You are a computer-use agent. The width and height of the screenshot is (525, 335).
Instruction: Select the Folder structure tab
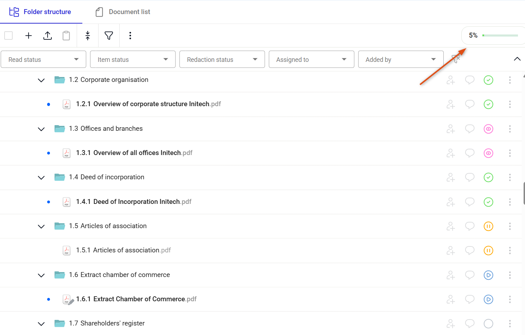click(x=40, y=12)
